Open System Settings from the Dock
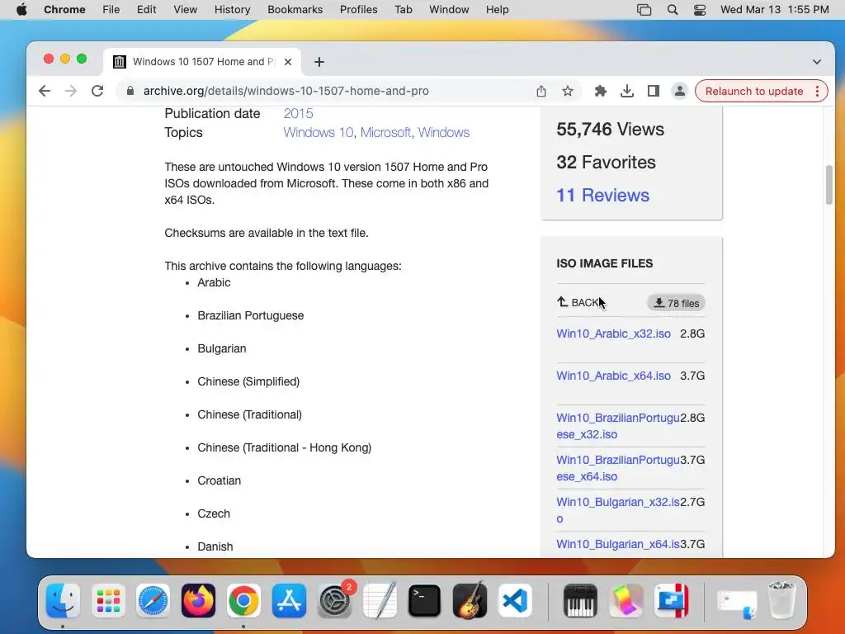This screenshot has width=845, height=634. pyautogui.click(x=335, y=600)
